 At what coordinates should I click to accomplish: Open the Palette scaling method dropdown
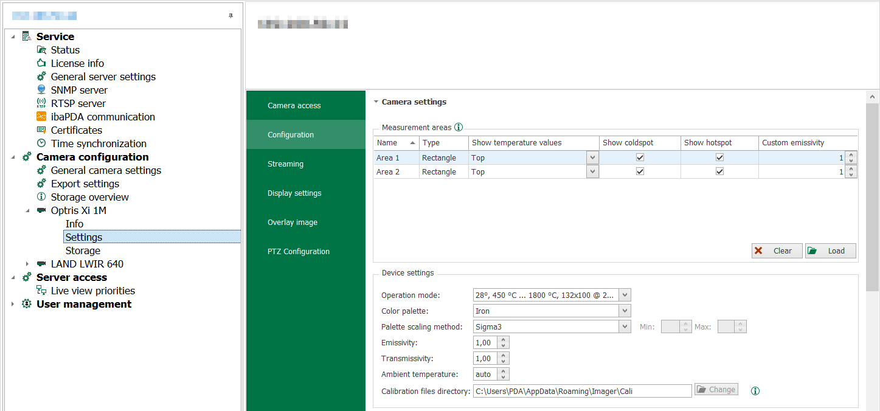click(x=625, y=327)
